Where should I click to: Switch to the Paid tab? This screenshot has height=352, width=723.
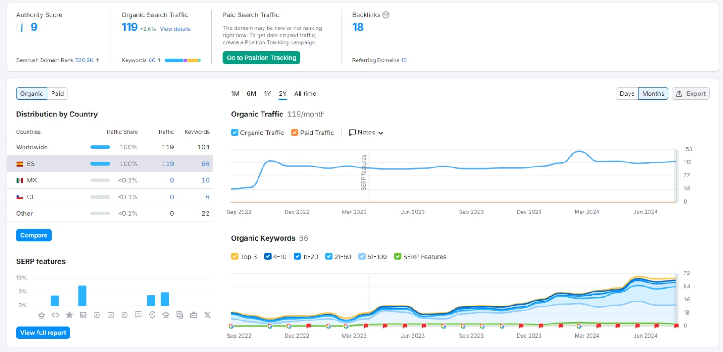point(57,93)
